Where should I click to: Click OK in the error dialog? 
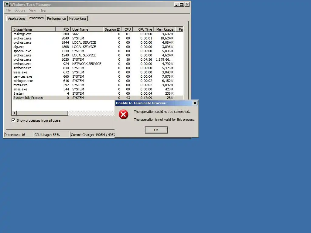(x=156, y=130)
